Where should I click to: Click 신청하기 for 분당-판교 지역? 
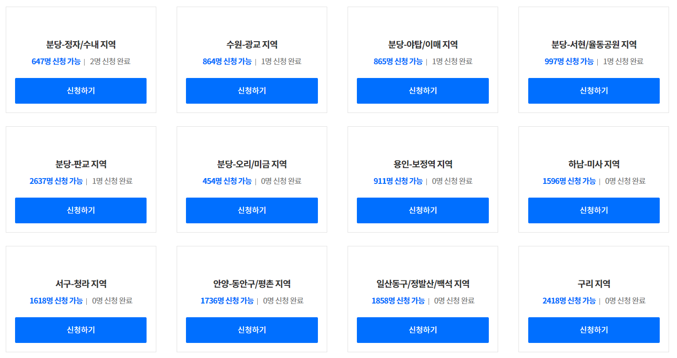tap(81, 210)
